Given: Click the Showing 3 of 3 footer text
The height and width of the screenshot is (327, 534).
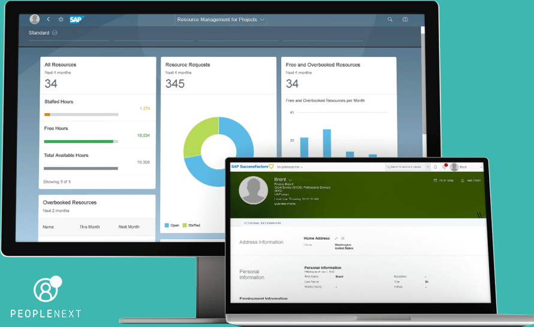Looking at the screenshot, I should [57, 181].
